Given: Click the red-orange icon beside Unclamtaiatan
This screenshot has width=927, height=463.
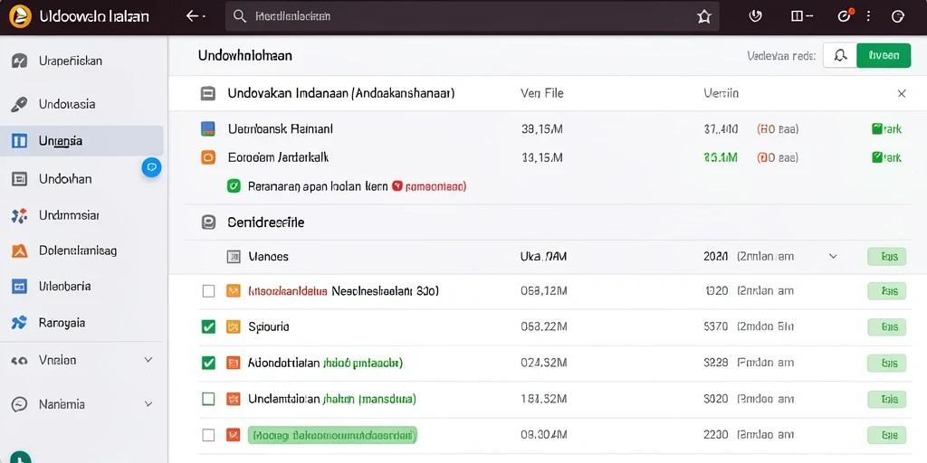Looking at the screenshot, I should coord(234,399).
